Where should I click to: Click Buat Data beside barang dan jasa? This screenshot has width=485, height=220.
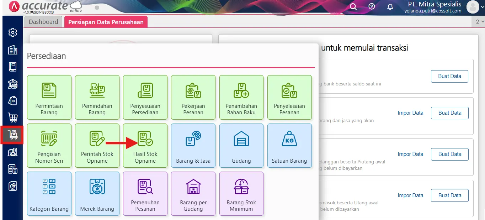(449, 113)
